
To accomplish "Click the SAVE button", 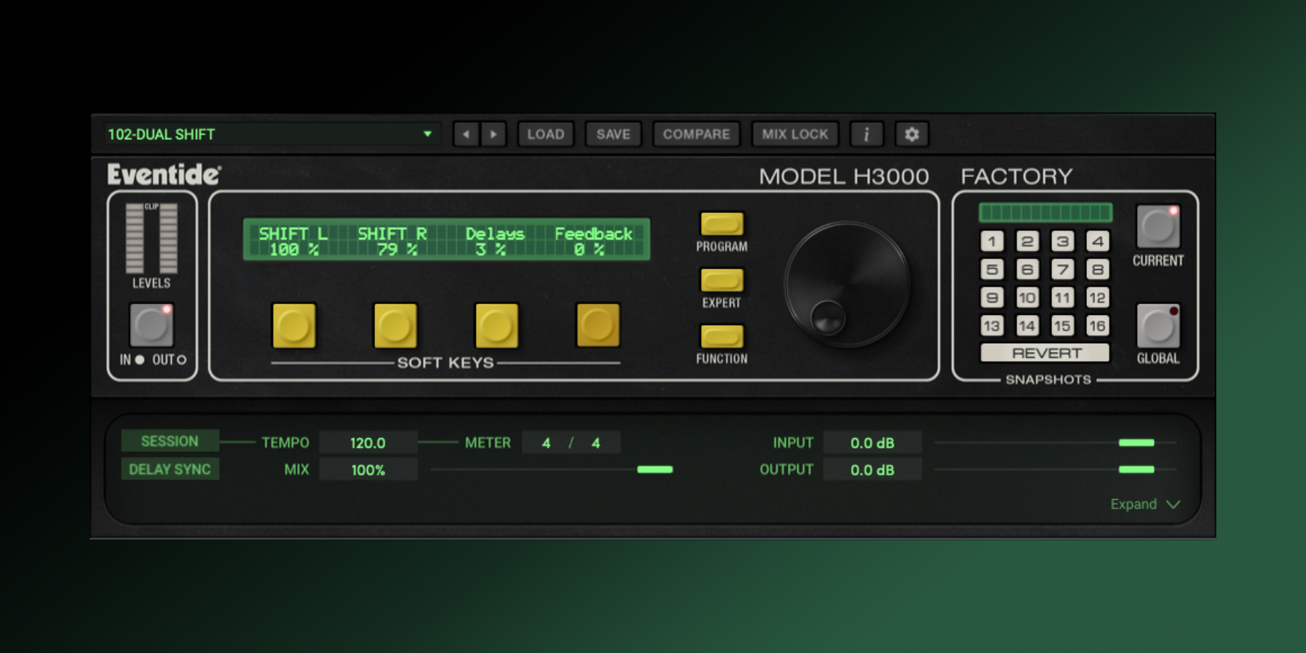I will tap(613, 134).
